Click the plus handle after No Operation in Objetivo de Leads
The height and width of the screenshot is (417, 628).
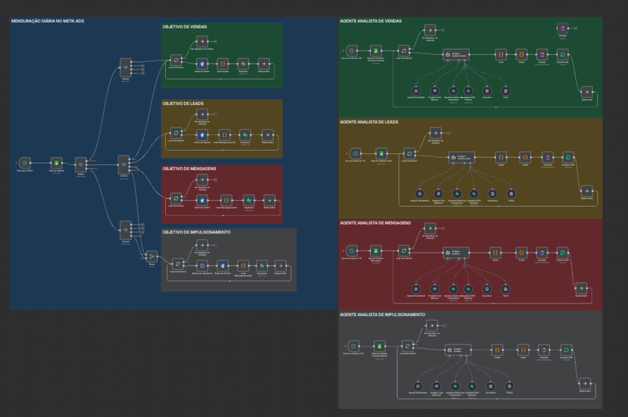pos(215,114)
